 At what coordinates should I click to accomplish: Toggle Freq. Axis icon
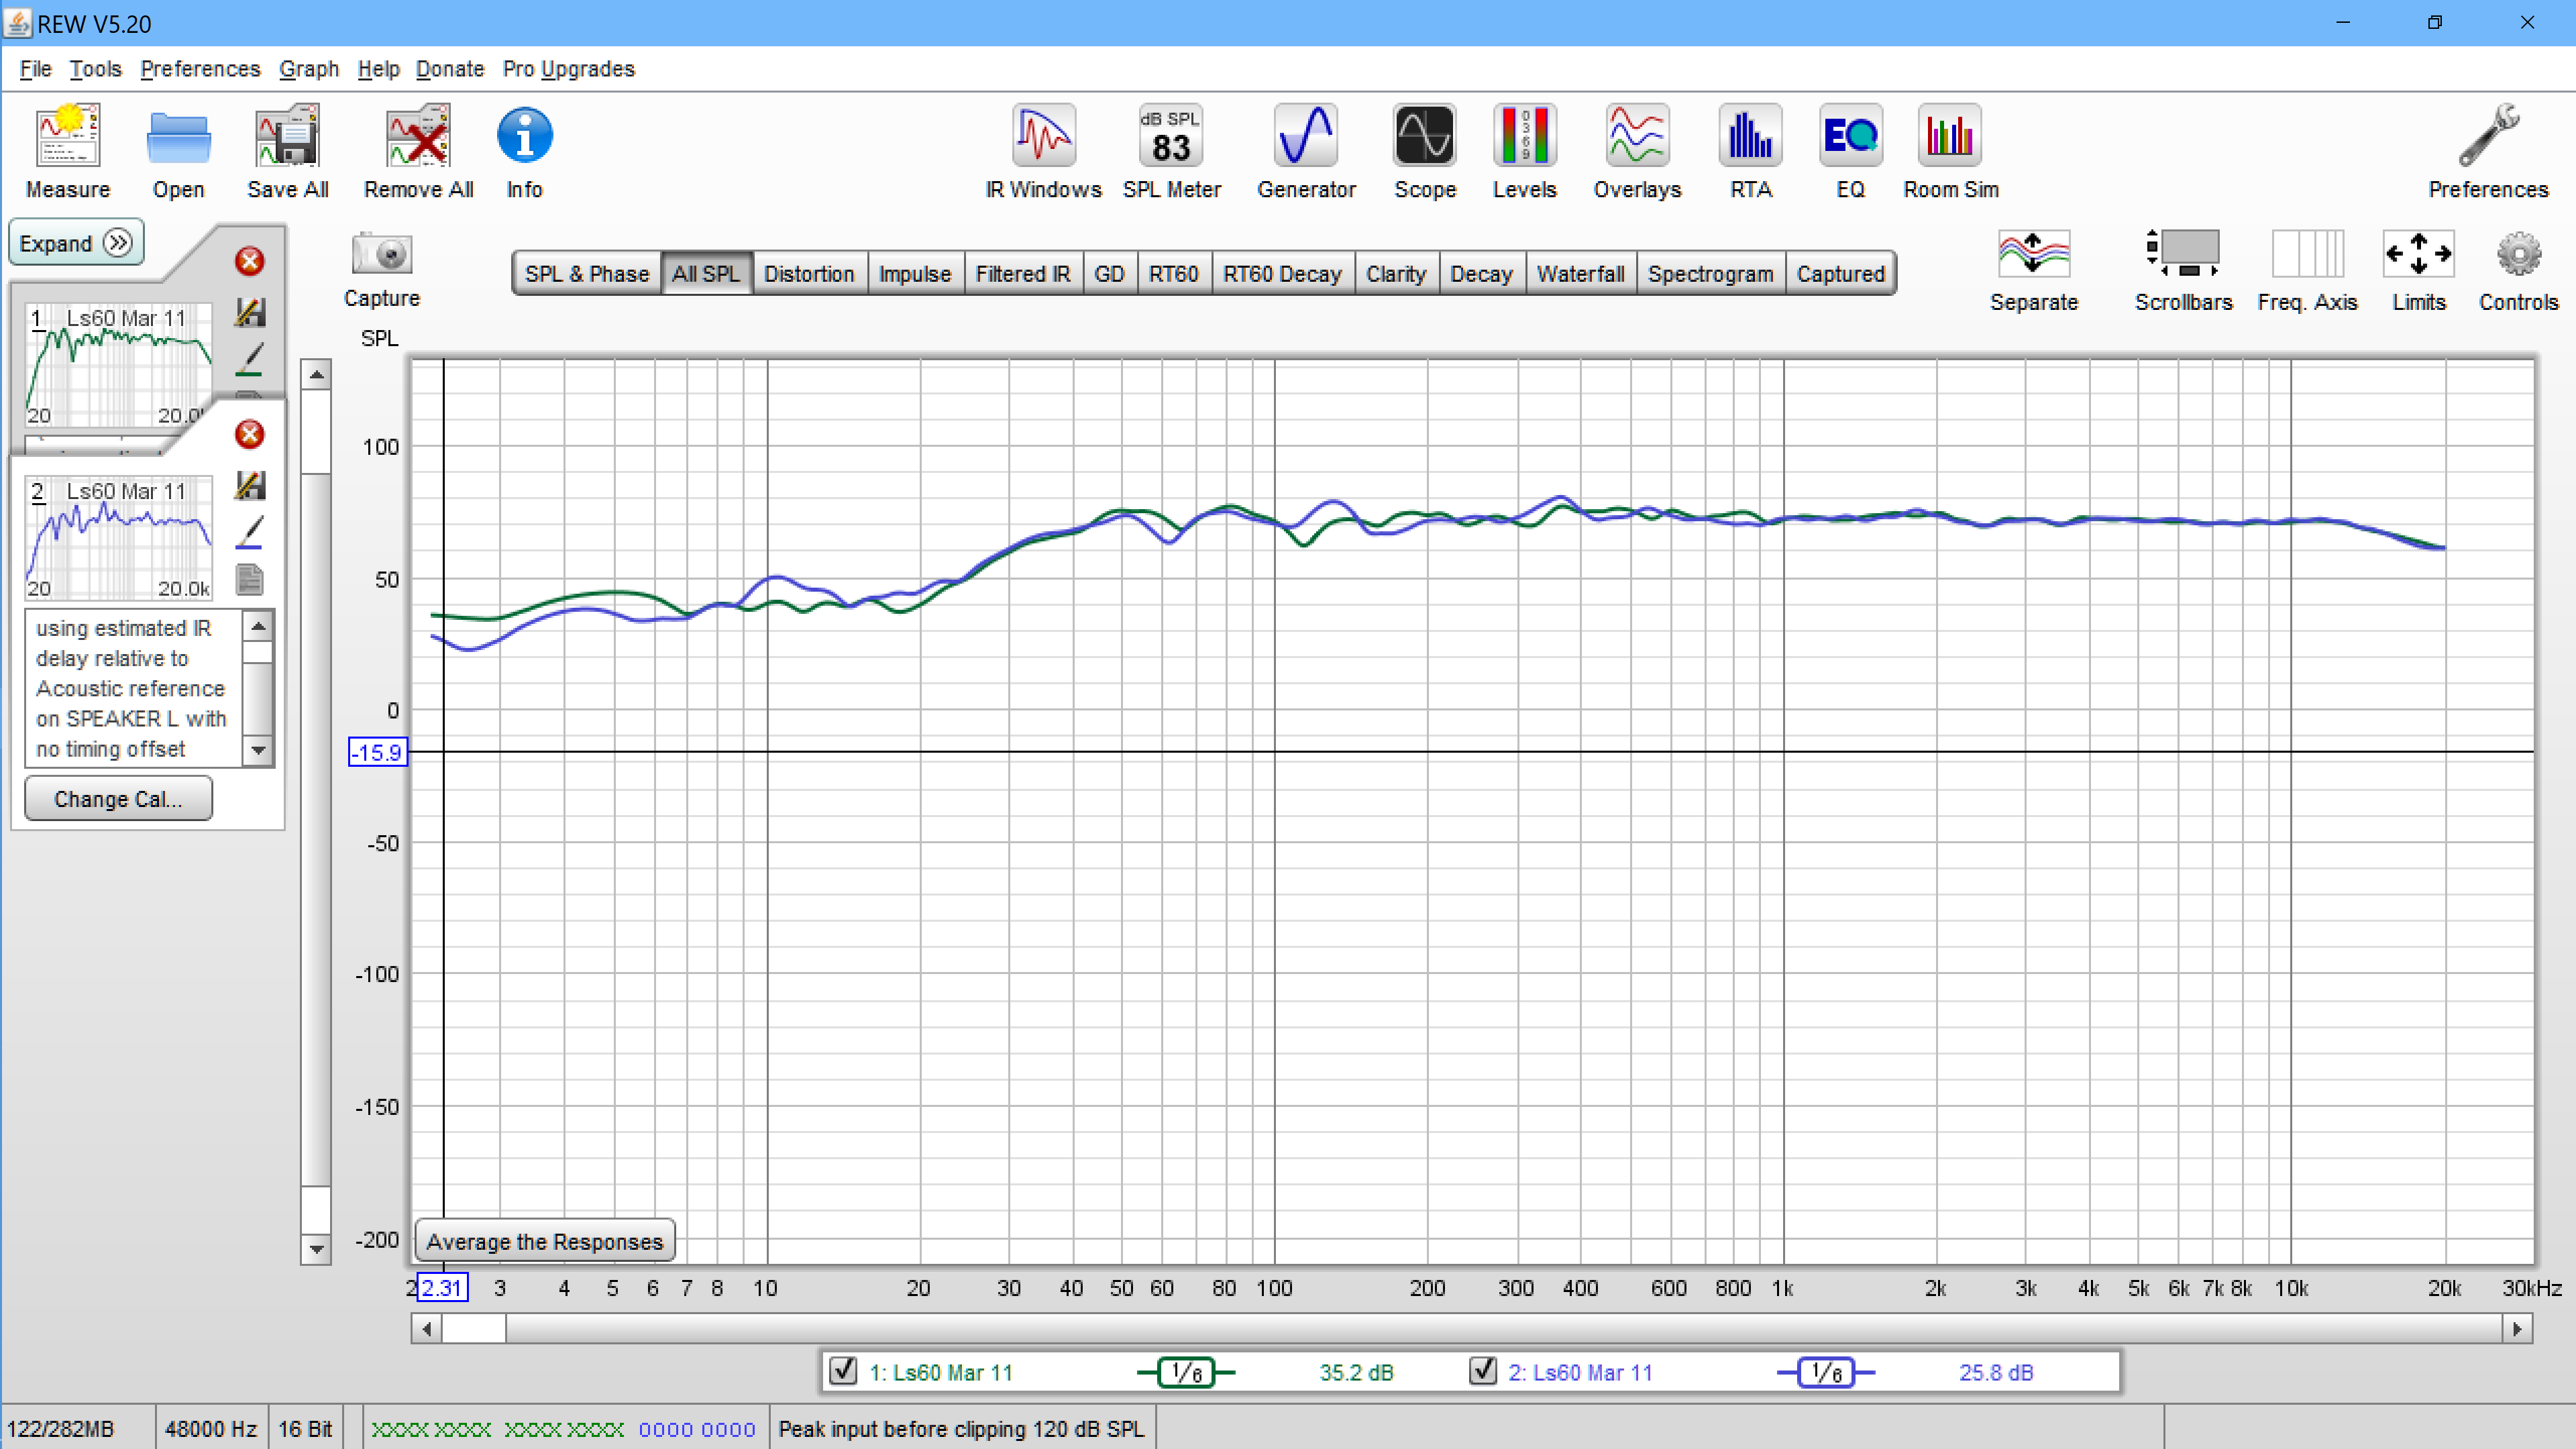[x=2307, y=254]
